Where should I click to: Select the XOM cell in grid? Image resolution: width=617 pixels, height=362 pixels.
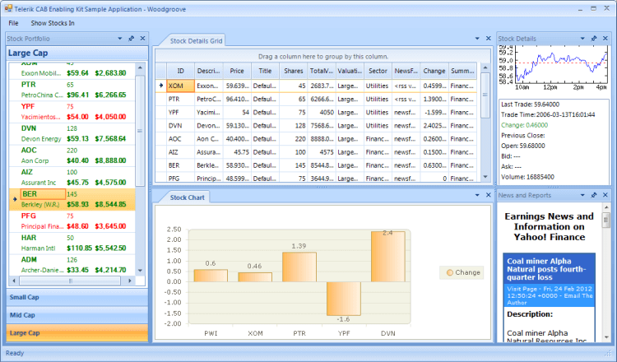pyautogui.click(x=181, y=86)
